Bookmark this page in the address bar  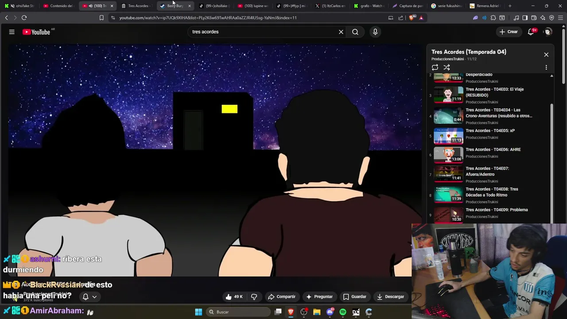[x=101, y=18]
